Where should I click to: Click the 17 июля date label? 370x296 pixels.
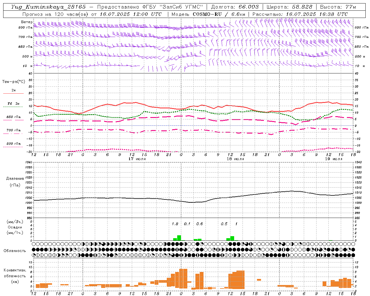click(x=137, y=159)
